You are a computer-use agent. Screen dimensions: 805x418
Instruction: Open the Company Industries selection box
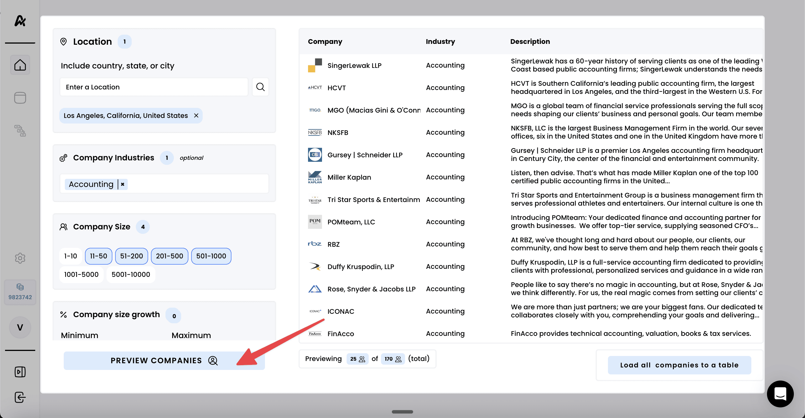(197, 184)
